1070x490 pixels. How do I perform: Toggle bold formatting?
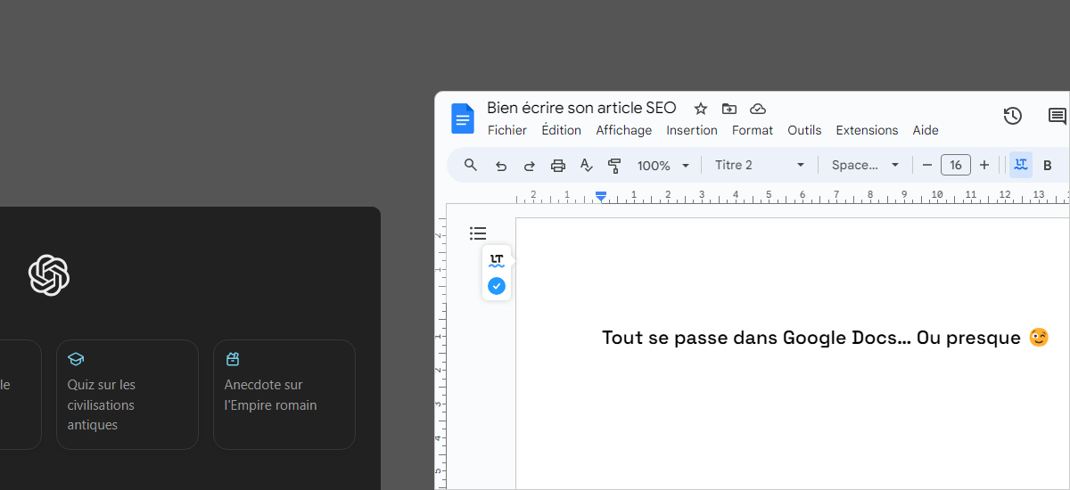1048,166
